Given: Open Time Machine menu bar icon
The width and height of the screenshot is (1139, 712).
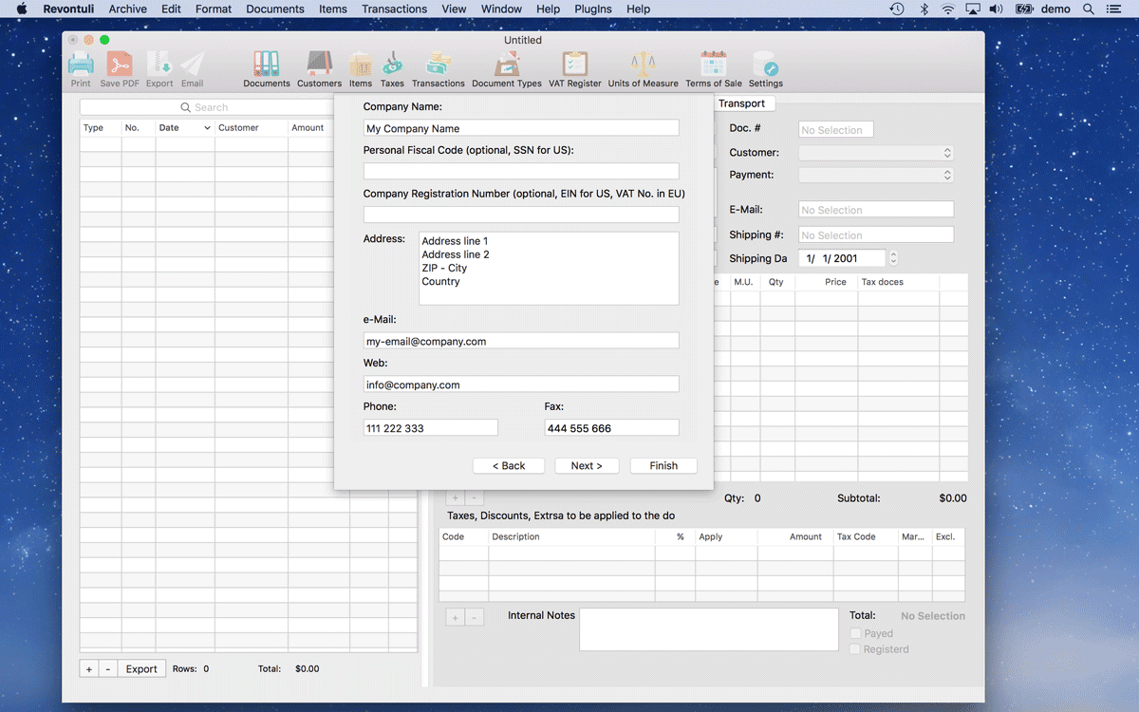Looking at the screenshot, I should click(x=897, y=9).
